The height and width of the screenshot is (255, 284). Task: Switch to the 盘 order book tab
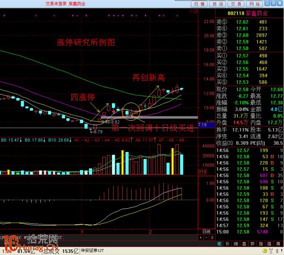(244, 244)
